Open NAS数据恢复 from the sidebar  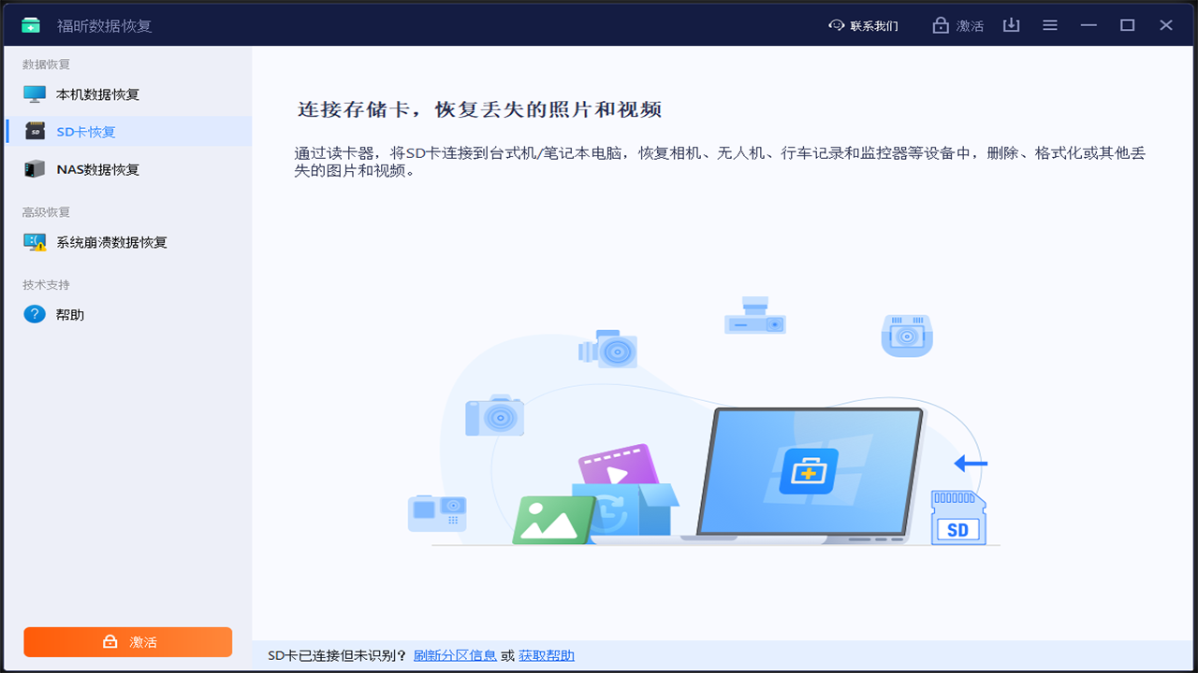(97, 169)
